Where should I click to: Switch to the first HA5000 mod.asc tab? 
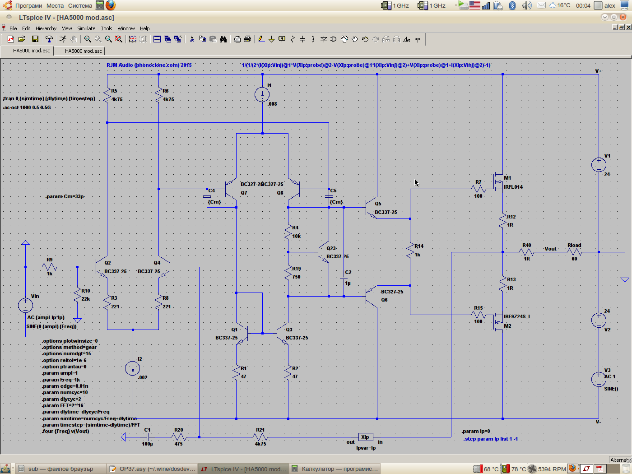[x=27, y=51]
